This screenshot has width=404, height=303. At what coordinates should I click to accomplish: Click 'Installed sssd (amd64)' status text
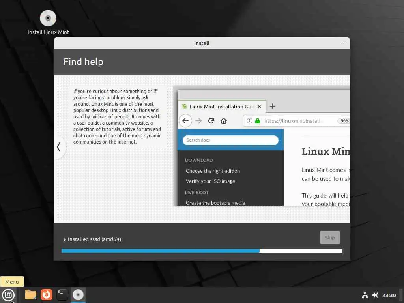click(94, 239)
